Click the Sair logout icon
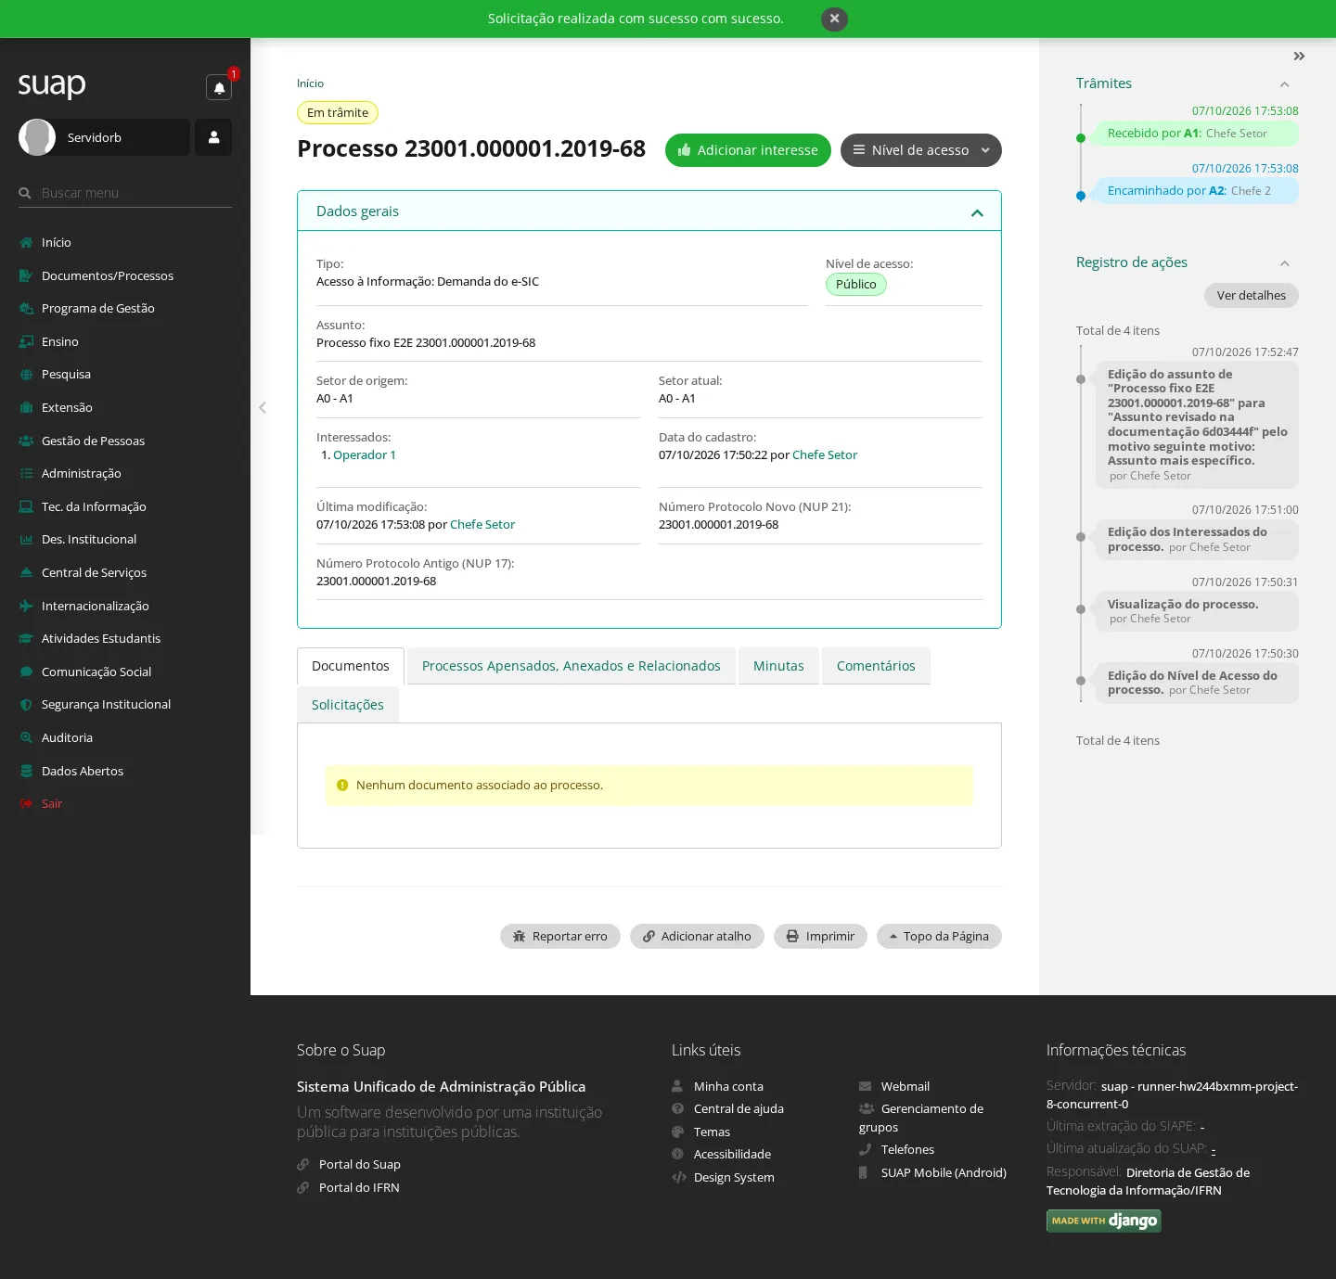The image size is (1336, 1279). [x=26, y=803]
